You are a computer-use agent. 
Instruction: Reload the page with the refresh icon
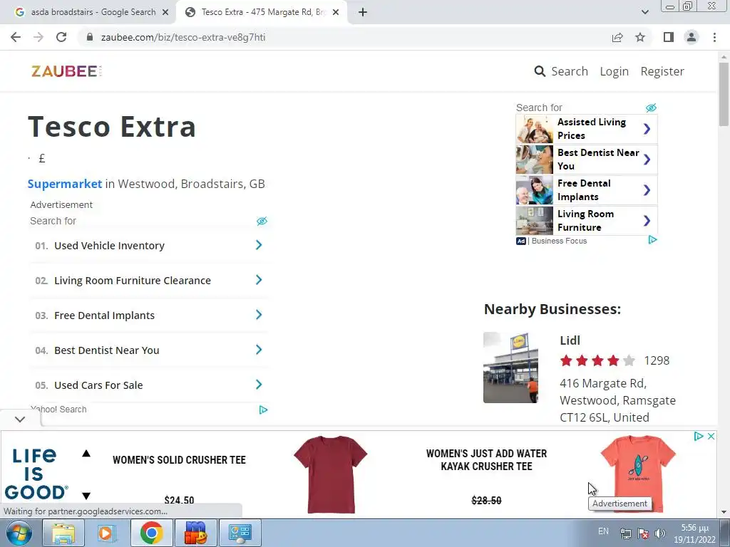pyautogui.click(x=61, y=37)
